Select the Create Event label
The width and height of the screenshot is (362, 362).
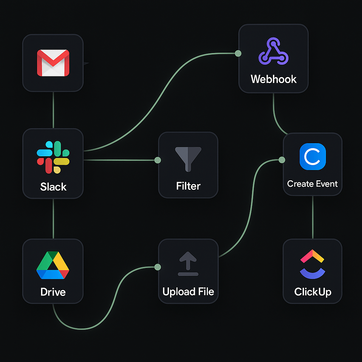[x=313, y=184]
